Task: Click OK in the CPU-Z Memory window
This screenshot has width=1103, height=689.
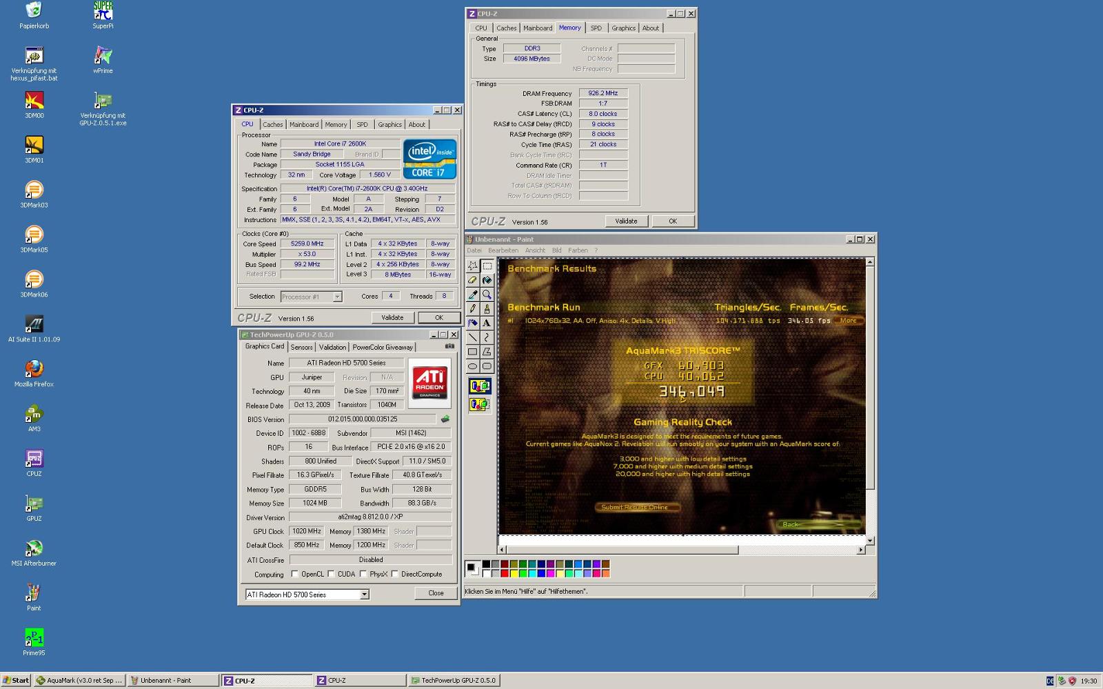Action: click(673, 221)
